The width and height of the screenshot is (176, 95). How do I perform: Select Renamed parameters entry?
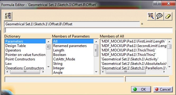click(x=70, y=46)
